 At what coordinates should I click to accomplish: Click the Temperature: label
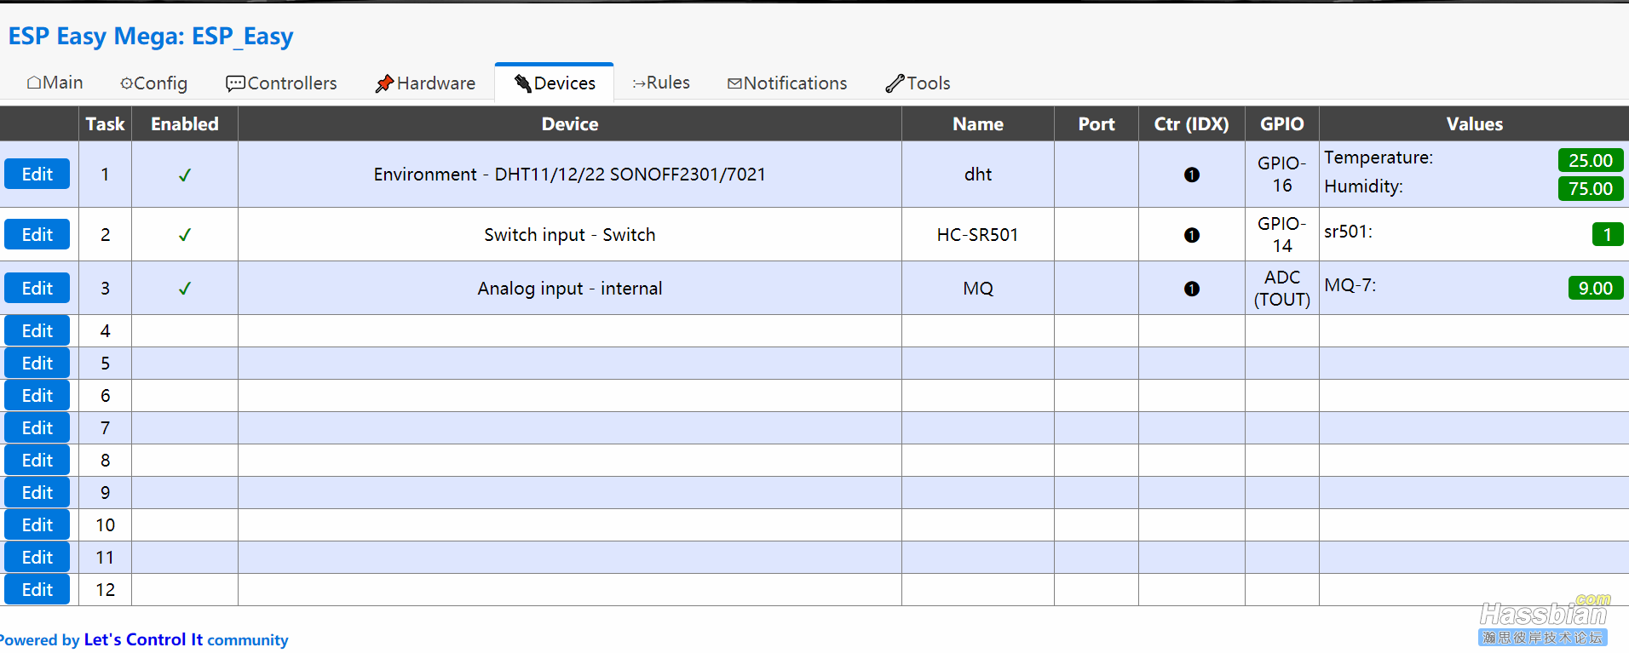coord(1379,158)
